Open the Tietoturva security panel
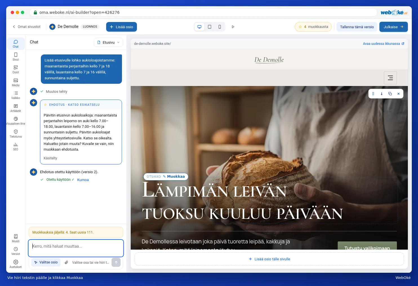418x286 pixels. coord(16,134)
